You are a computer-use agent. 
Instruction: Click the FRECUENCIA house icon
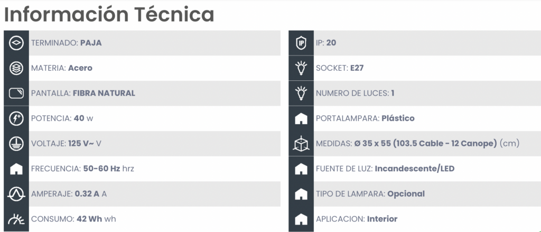(x=16, y=169)
